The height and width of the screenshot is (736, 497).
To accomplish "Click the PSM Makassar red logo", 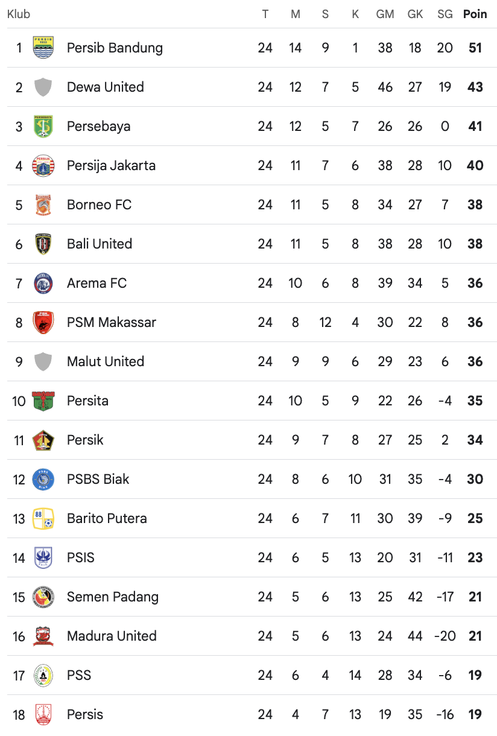I will point(43,322).
